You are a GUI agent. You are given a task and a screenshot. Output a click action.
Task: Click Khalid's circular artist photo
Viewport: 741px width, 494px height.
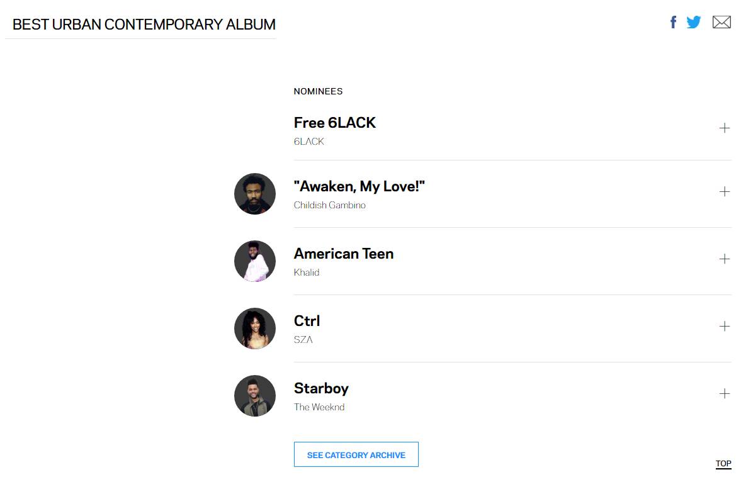(255, 261)
